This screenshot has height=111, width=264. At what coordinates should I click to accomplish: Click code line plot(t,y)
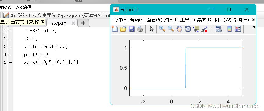pyautogui.click(x=36, y=55)
